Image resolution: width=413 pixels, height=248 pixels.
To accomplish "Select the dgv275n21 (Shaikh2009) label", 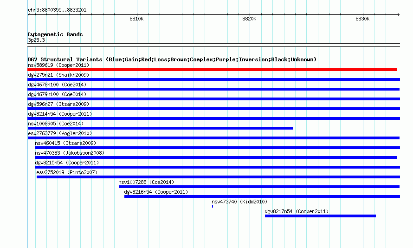I will pyautogui.click(x=58, y=75).
